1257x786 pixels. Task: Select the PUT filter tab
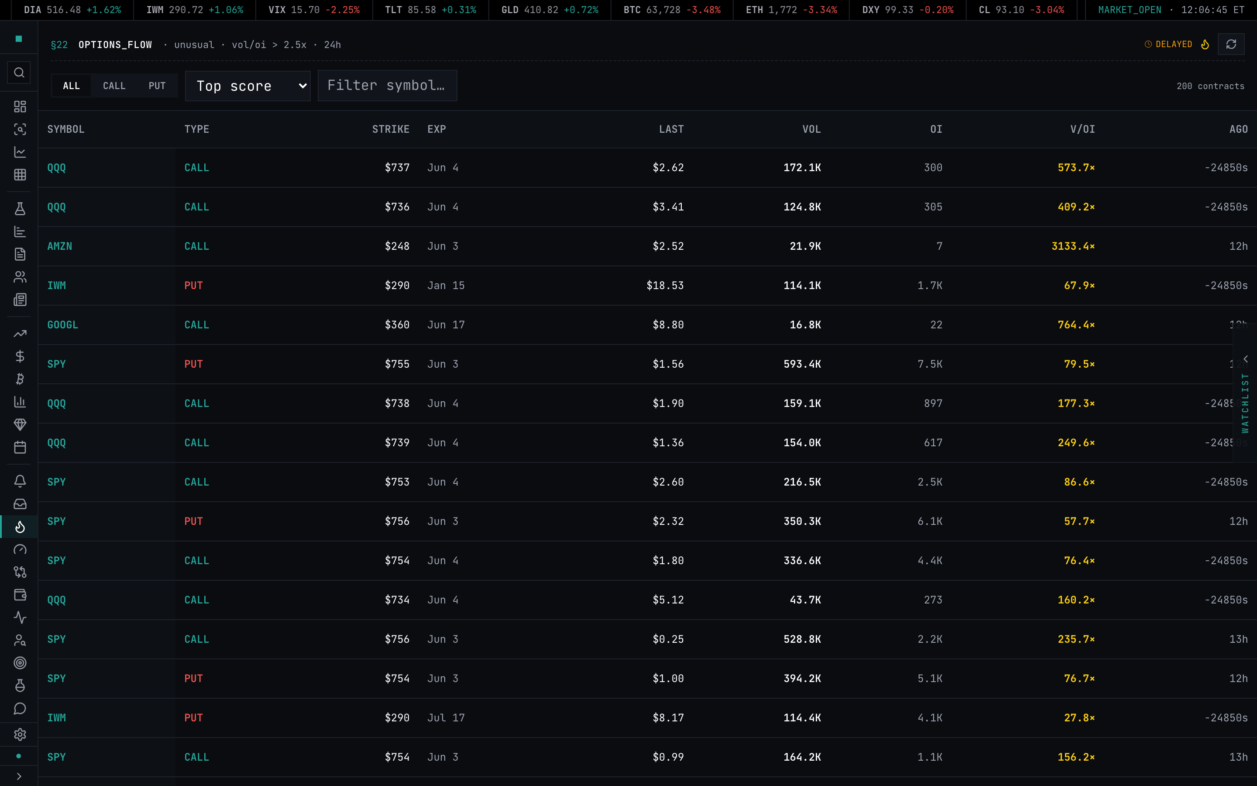click(157, 86)
